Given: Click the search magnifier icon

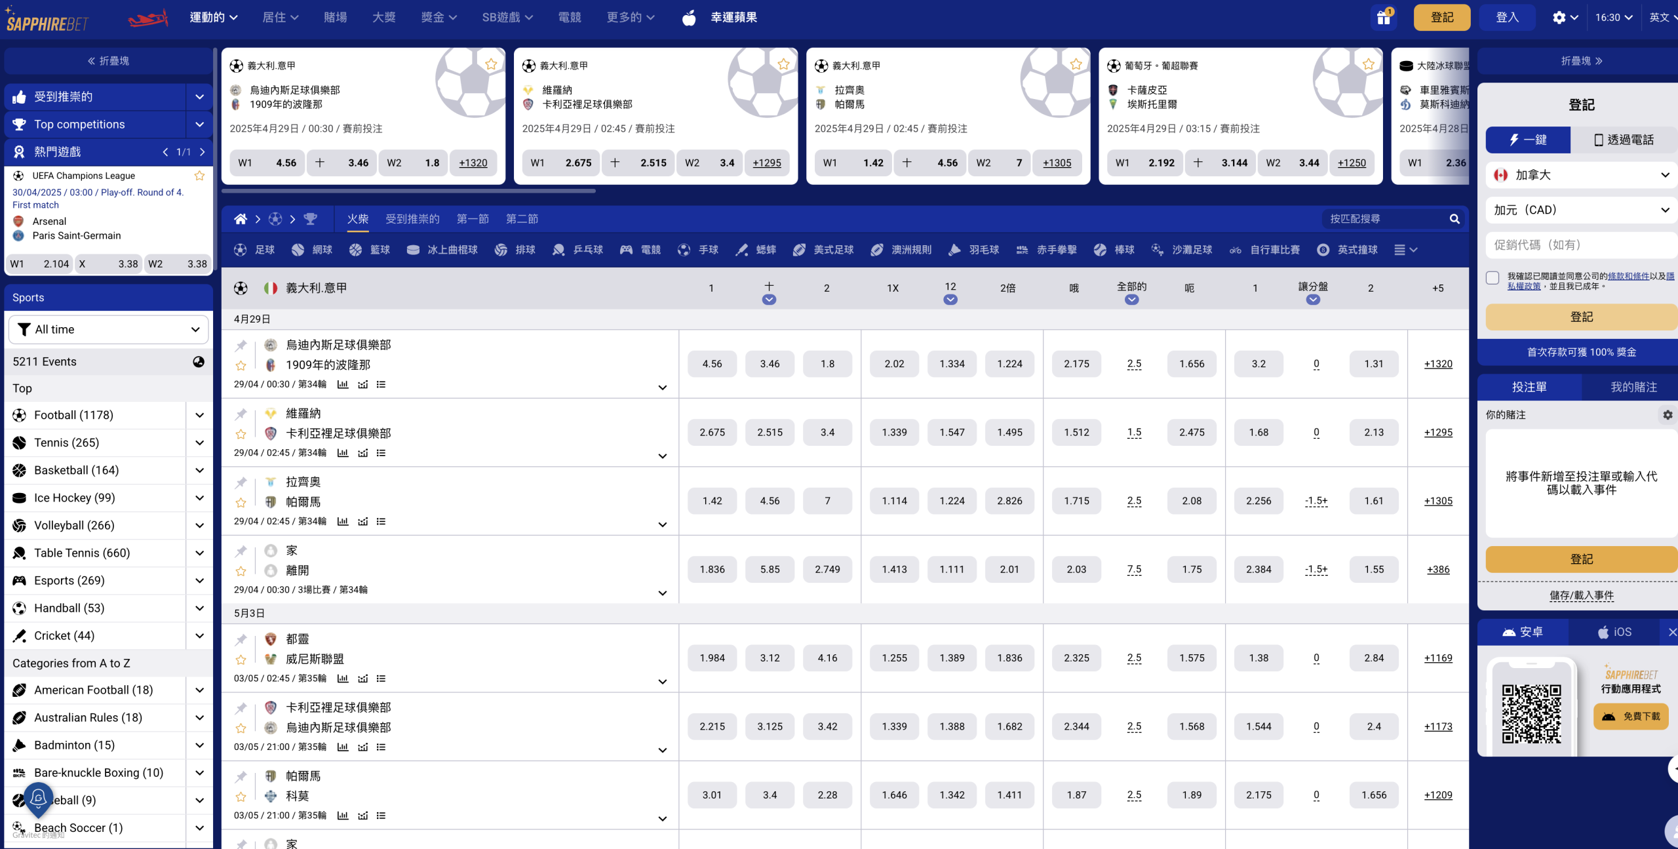Looking at the screenshot, I should point(1454,219).
